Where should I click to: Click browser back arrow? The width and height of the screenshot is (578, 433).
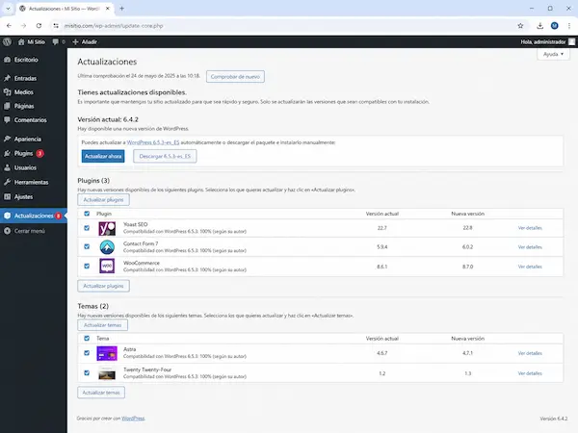[x=9, y=26]
